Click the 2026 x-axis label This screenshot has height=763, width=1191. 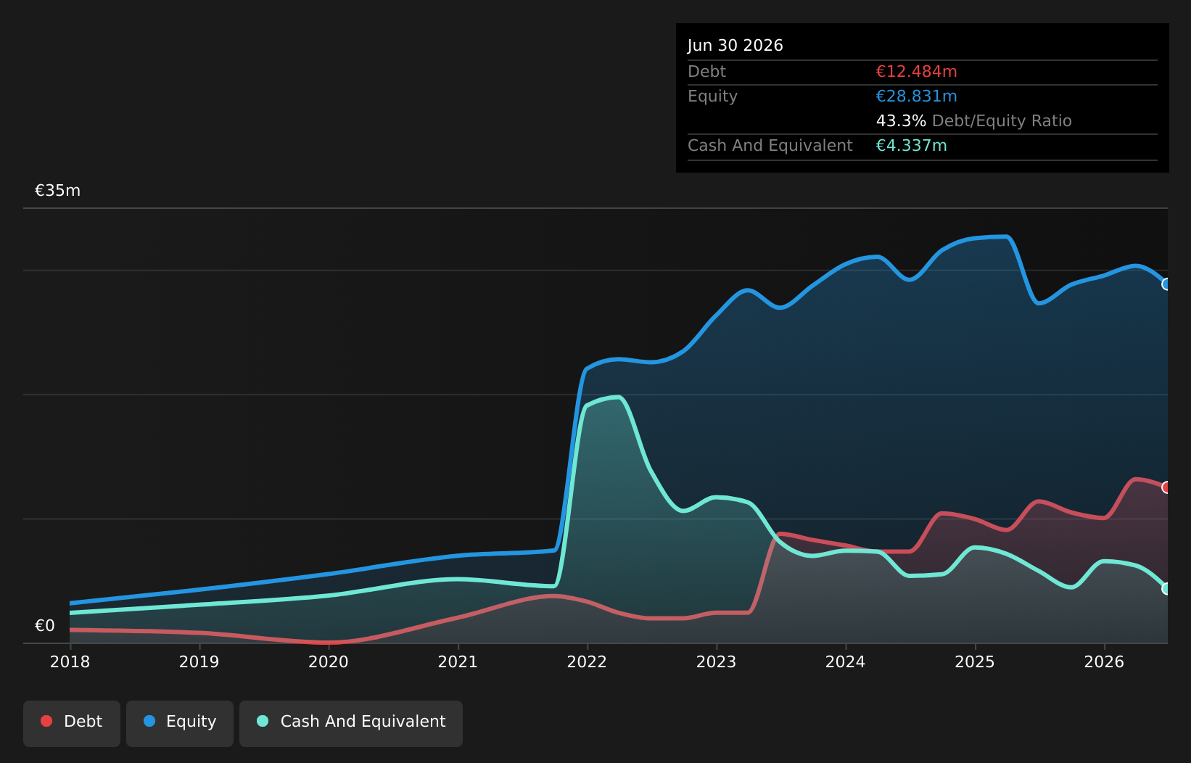coord(1104,661)
